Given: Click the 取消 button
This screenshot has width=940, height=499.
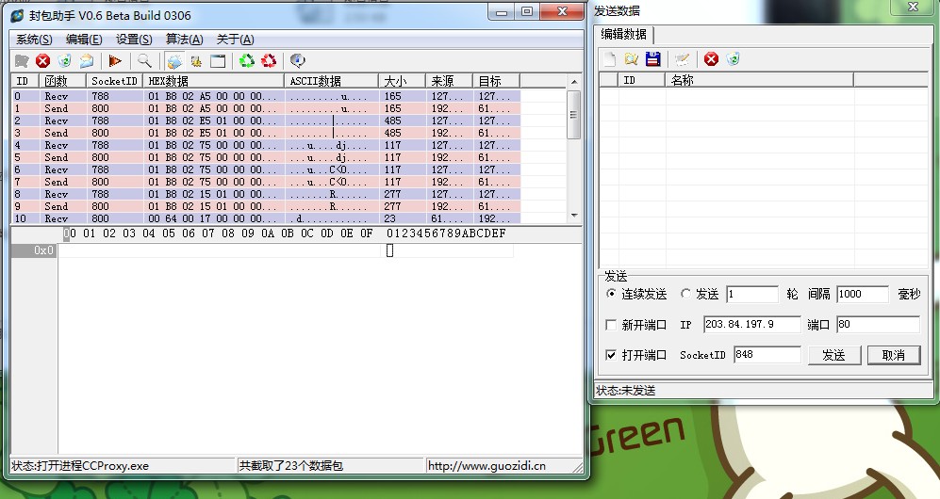Looking at the screenshot, I should [x=894, y=355].
